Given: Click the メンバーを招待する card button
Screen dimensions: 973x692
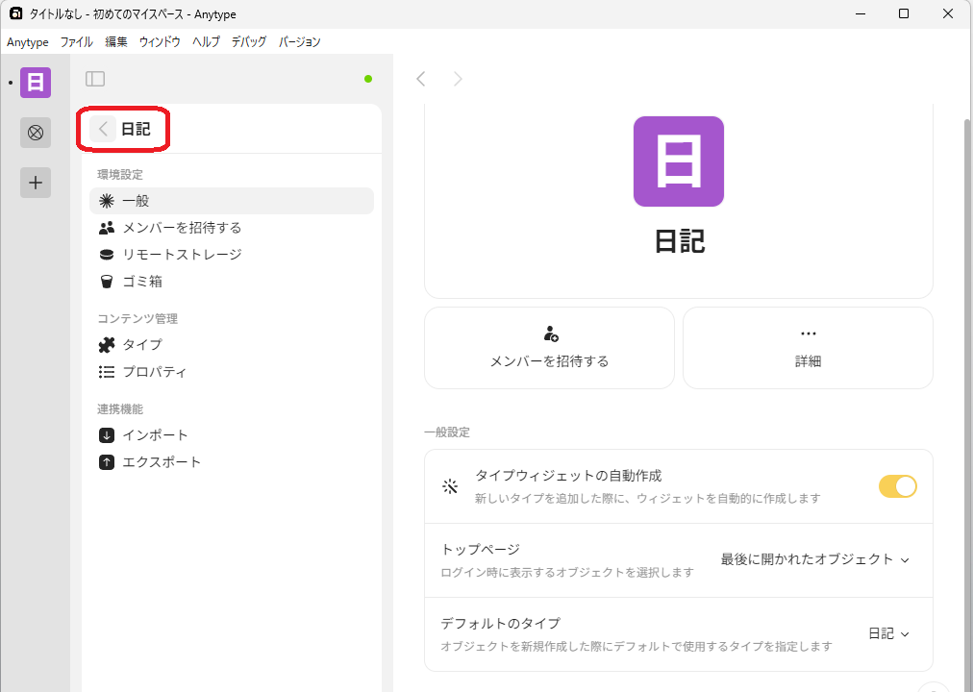Looking at the screenshot, I should pyautogui.click(x=549, y=348).
